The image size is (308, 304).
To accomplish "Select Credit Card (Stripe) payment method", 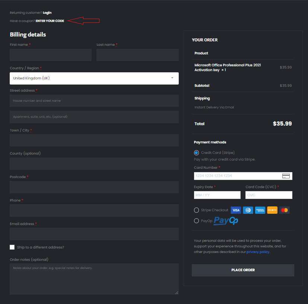I will pos(196,153).
